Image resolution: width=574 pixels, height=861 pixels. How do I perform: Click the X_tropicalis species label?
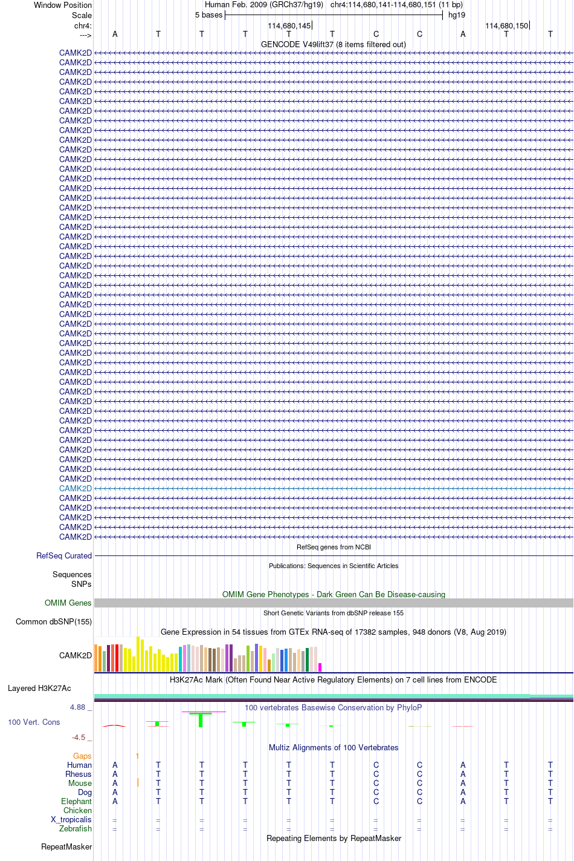(71, 819)
